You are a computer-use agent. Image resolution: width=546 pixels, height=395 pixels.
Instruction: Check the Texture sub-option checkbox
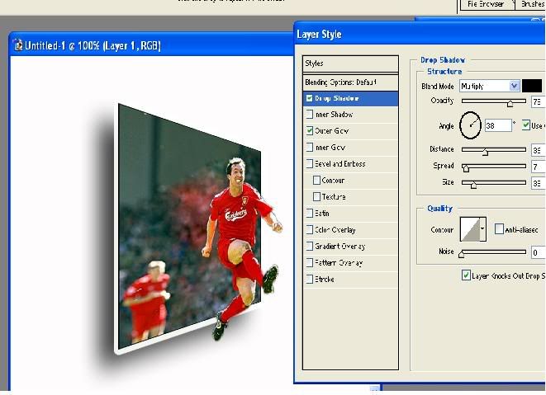[x=316, y=197]
